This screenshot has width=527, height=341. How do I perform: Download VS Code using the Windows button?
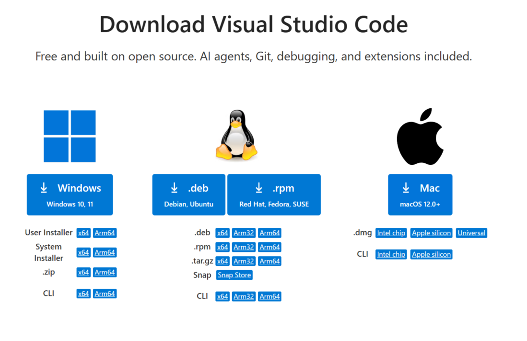pos(70,194)
